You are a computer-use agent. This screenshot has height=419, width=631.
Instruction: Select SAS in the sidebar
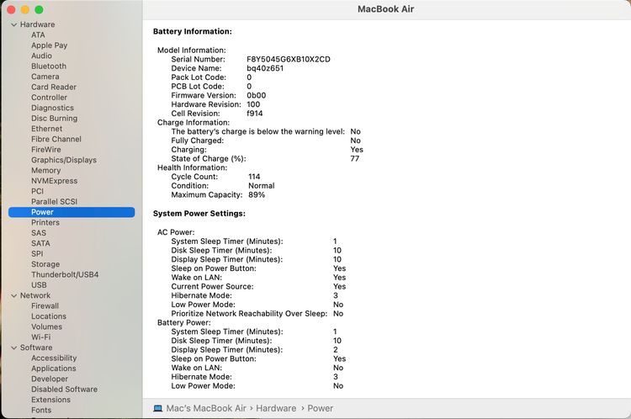(39, 233)
